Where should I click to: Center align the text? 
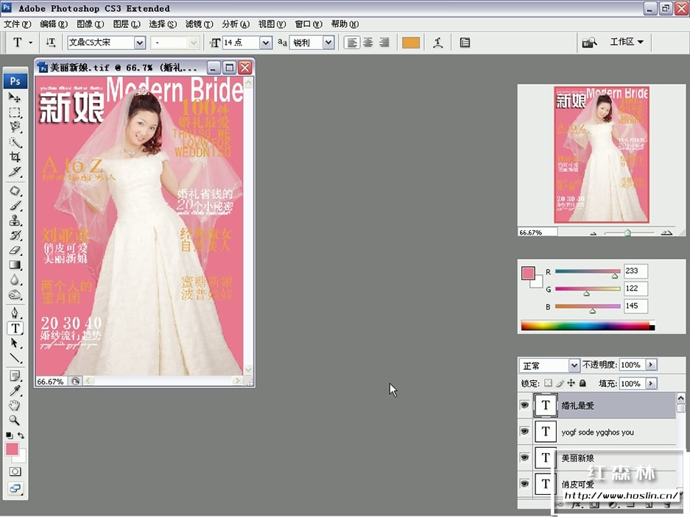368,43
